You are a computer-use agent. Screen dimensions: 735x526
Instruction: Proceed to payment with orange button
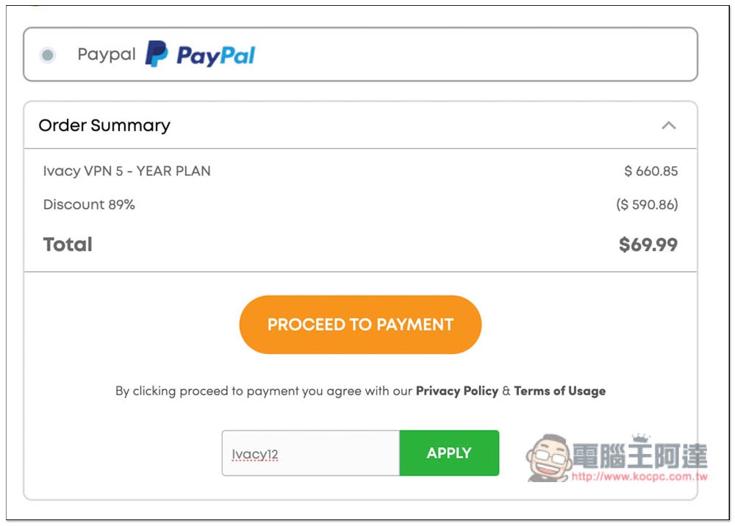360,324
